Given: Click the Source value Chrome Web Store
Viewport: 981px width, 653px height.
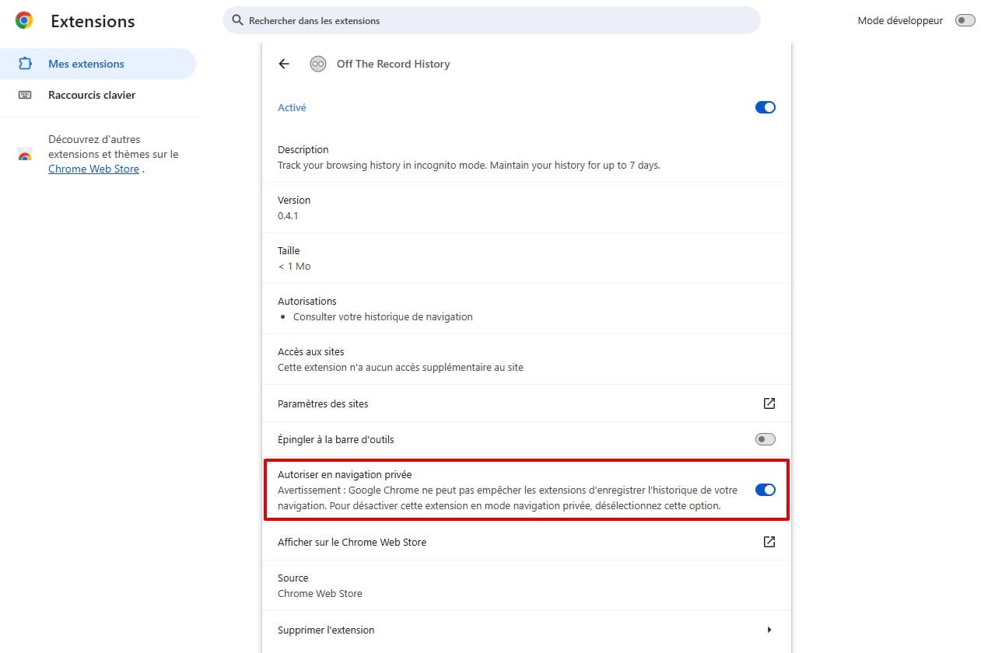Looking at the screenshot, I should (320, 593).
